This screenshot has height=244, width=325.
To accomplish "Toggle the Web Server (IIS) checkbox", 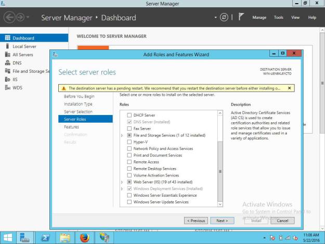I will 129,182.
